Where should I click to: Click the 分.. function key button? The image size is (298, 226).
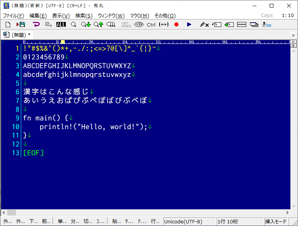pyautogui.click(x=75, y=221)
